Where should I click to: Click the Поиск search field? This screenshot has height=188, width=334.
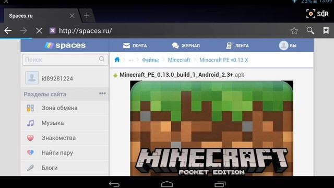[65, 60]
